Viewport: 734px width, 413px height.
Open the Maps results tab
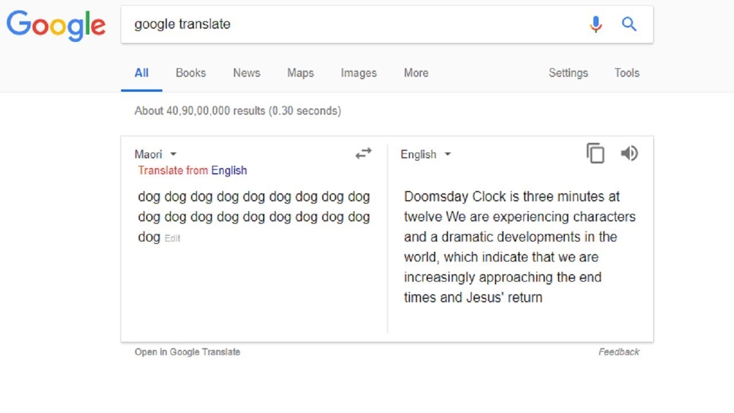coord(300,73)
